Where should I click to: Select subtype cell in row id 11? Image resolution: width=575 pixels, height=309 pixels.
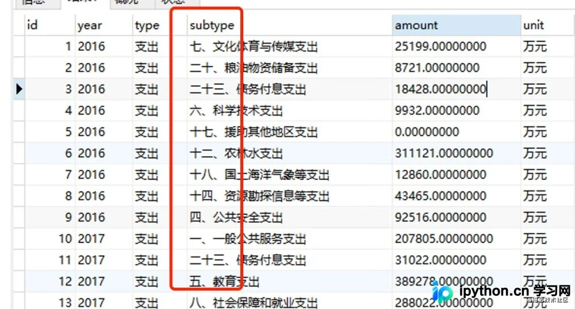290,260
